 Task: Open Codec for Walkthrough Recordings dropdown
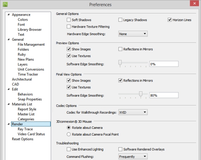[x=133, y=112]
